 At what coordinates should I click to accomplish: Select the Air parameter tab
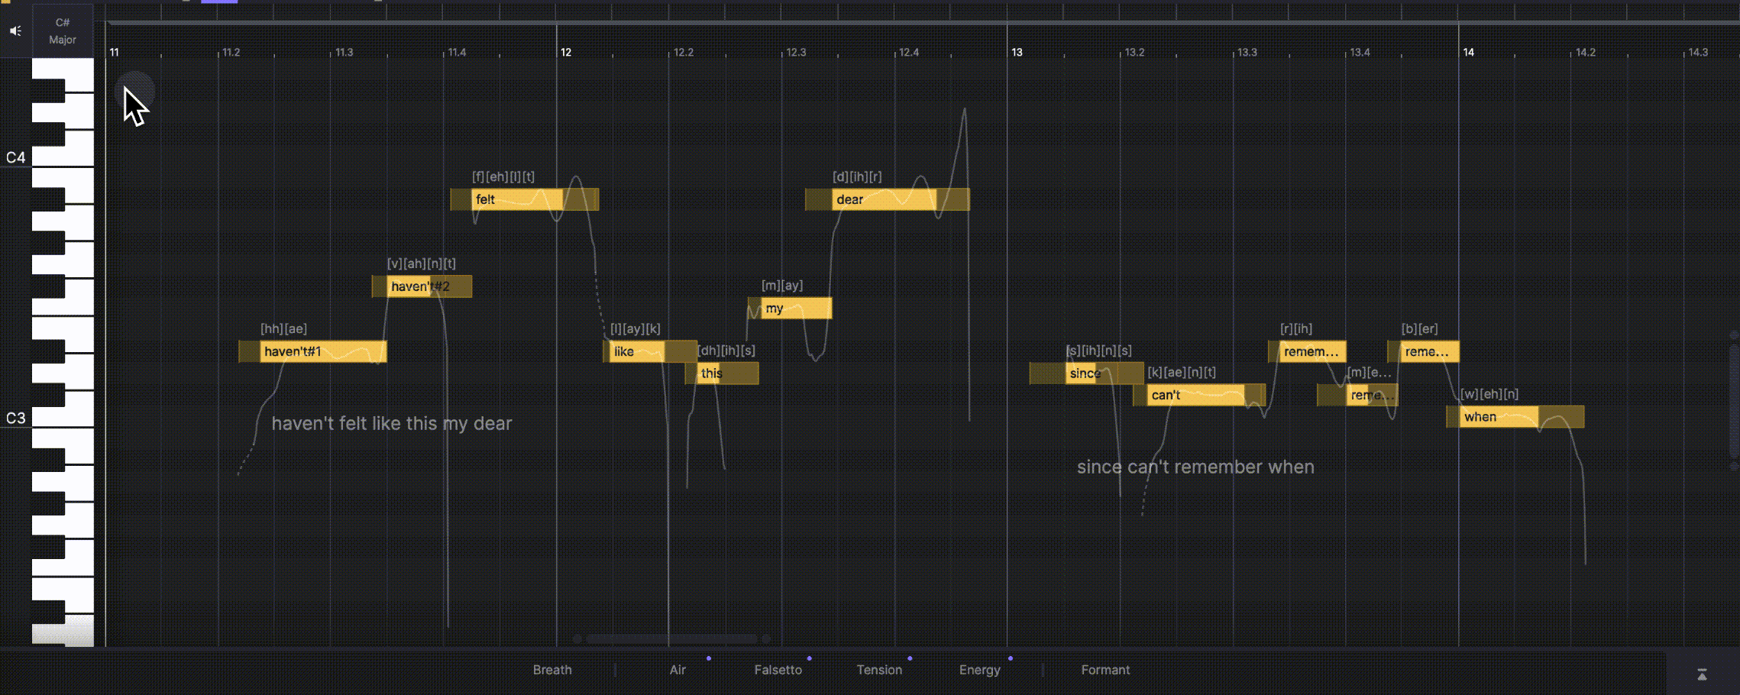click(678, 670)
